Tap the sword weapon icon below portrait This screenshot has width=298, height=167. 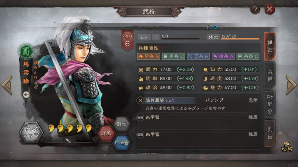click(x=68, y=141)
